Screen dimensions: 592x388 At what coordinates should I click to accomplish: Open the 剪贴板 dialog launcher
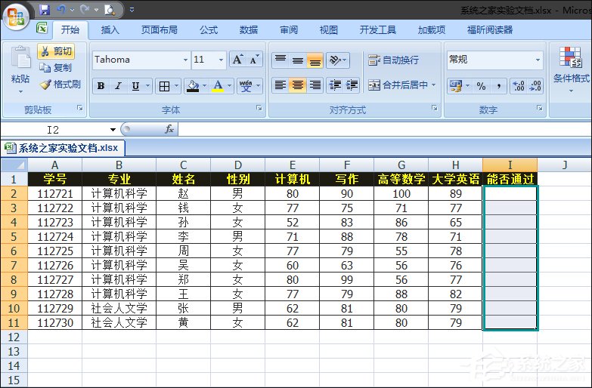[79, 108]
